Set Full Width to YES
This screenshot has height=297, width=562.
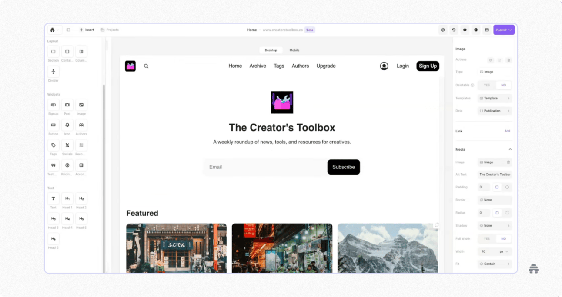487,239
